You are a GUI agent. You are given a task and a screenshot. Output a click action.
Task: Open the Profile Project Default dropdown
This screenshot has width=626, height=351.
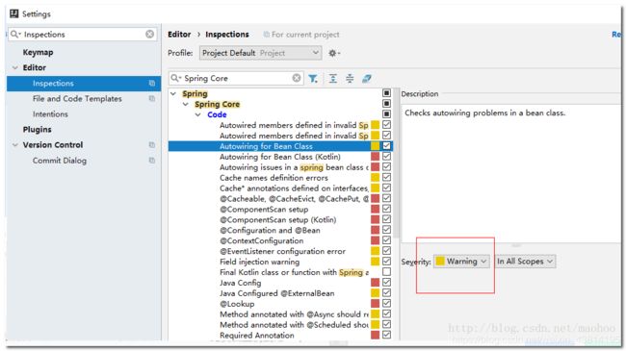260,53
